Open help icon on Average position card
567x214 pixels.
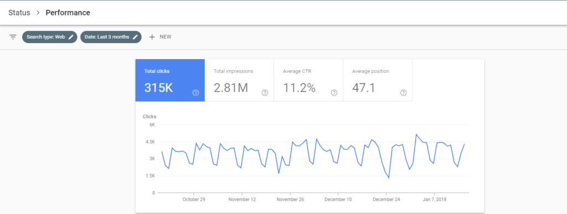point(404,93)
